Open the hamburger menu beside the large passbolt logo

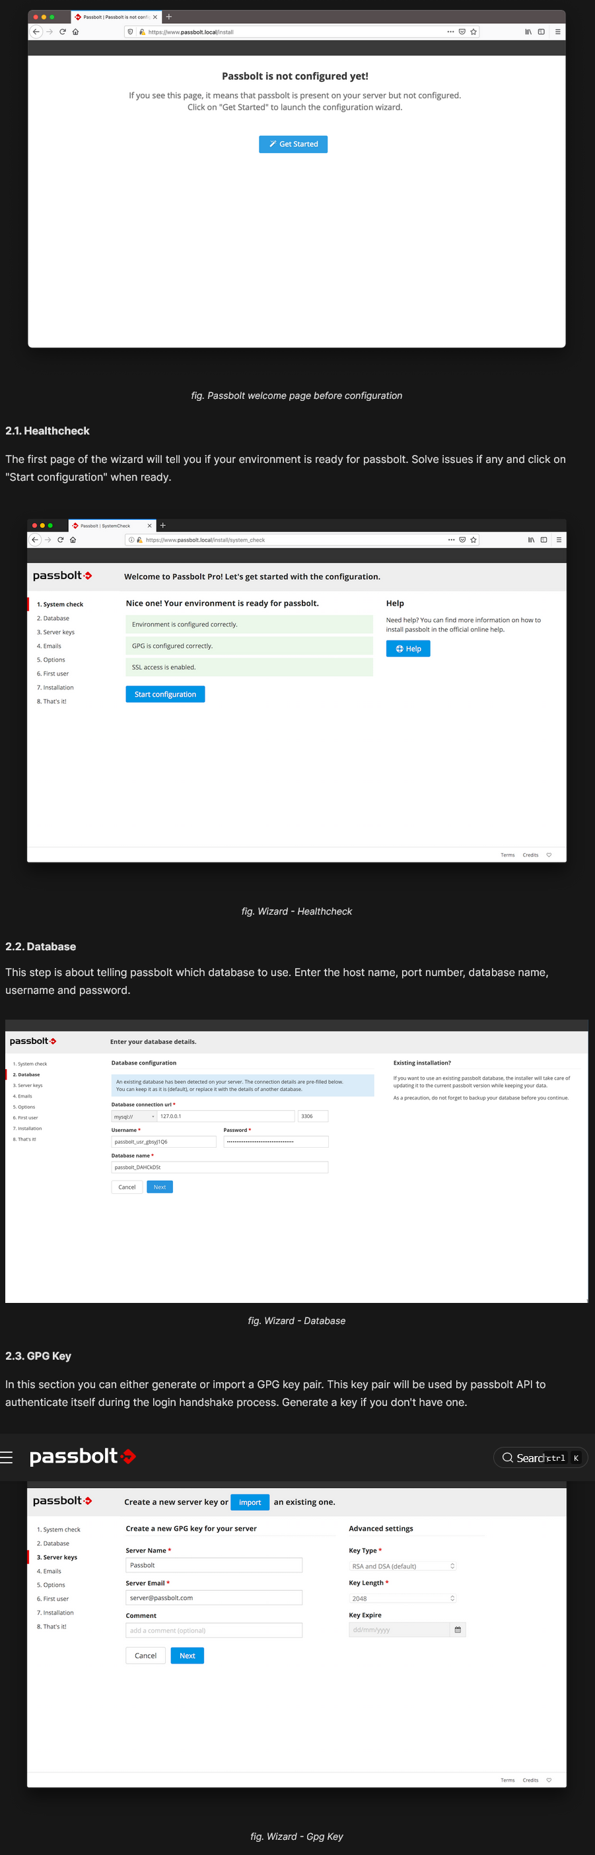pos(7,1457)
